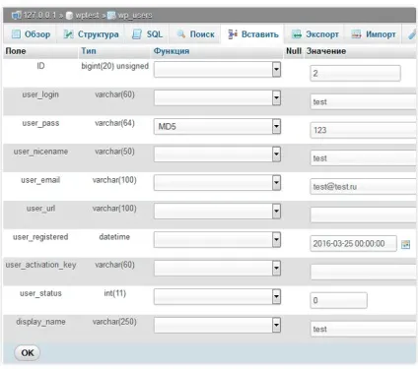The image size is (418, 369).
Task: Click the server icon next to 127.0.0.1
Action: click(16, 15)
